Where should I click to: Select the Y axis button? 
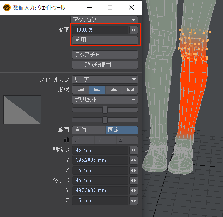(x=105, y=140)
